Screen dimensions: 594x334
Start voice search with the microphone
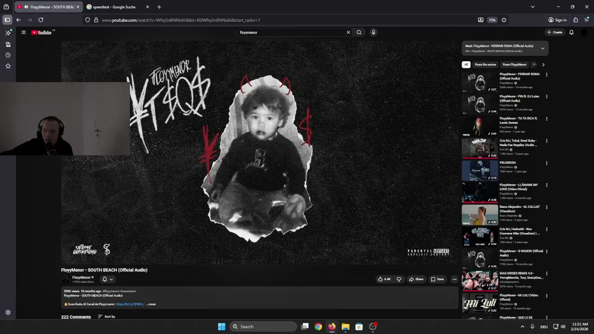pos(373,32)
